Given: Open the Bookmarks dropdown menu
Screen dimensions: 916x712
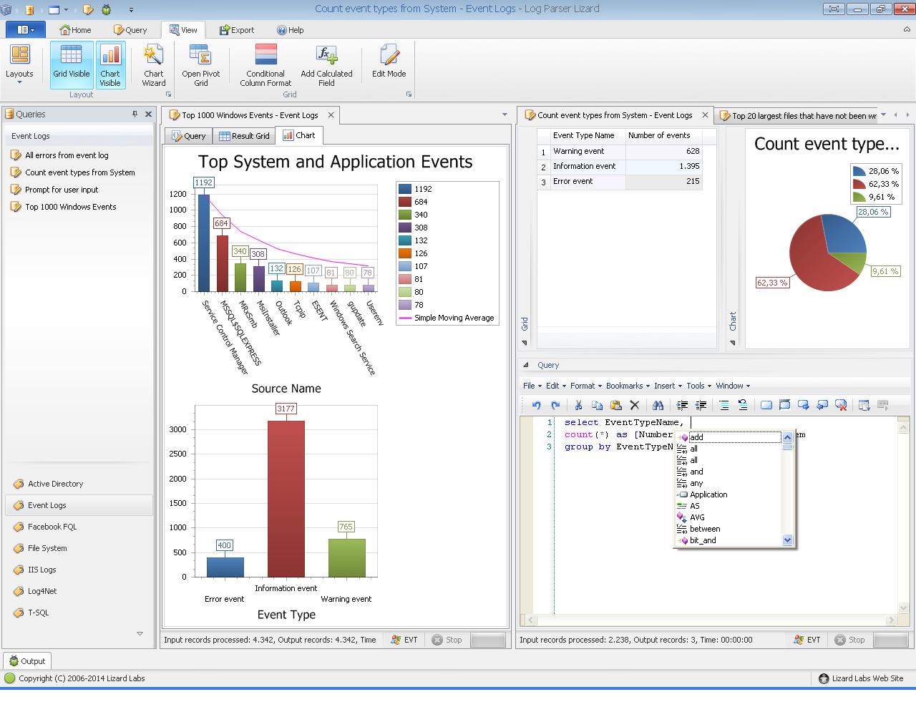Looking at the screenshot, I should [628, 386].
